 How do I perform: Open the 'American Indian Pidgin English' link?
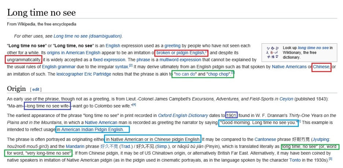coord(92,129)
